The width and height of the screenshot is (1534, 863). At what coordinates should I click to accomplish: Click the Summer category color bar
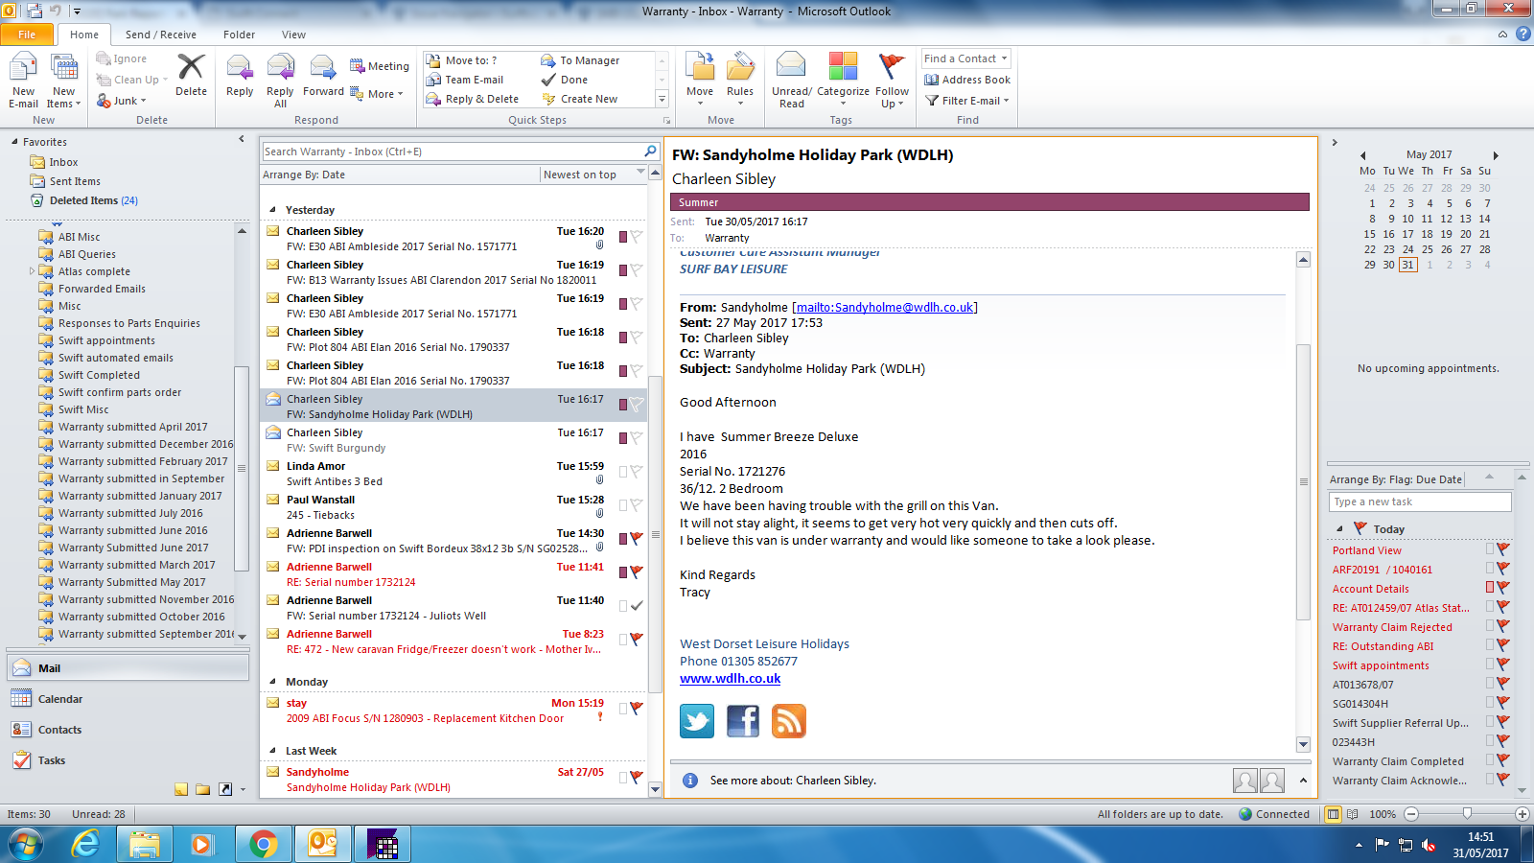click(x=989, y=202)
